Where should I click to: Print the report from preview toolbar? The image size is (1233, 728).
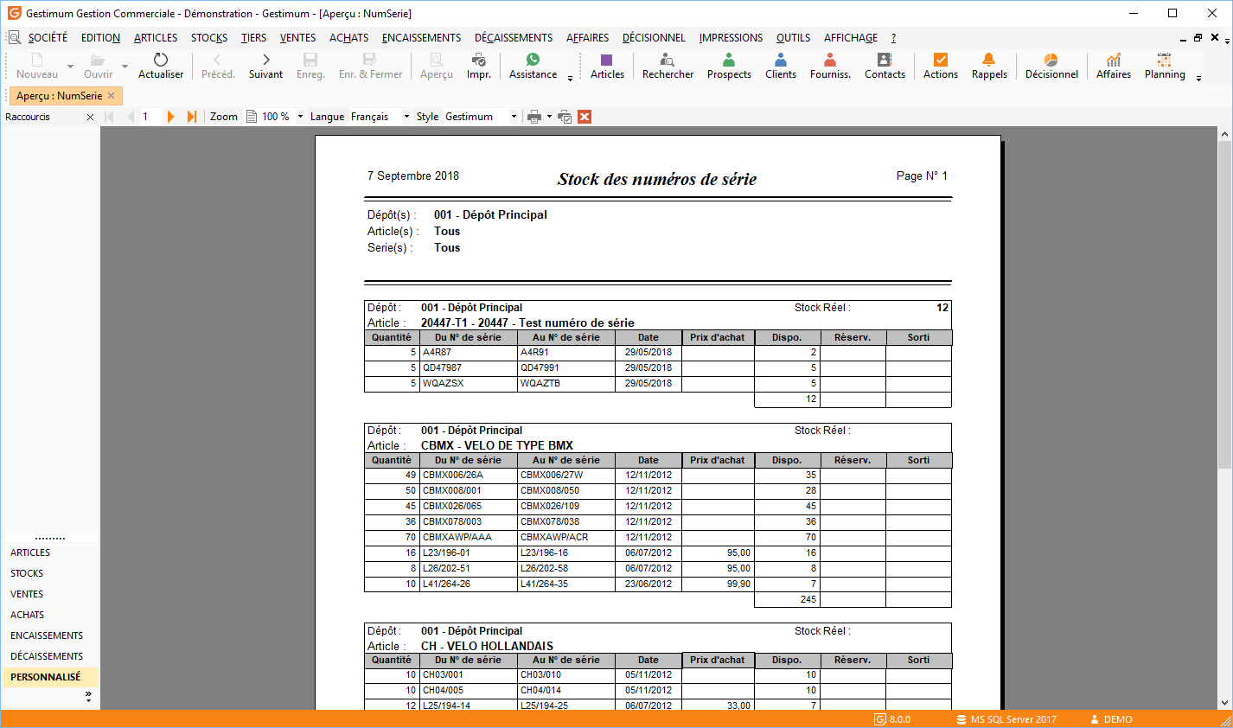(x=534, y=117)
